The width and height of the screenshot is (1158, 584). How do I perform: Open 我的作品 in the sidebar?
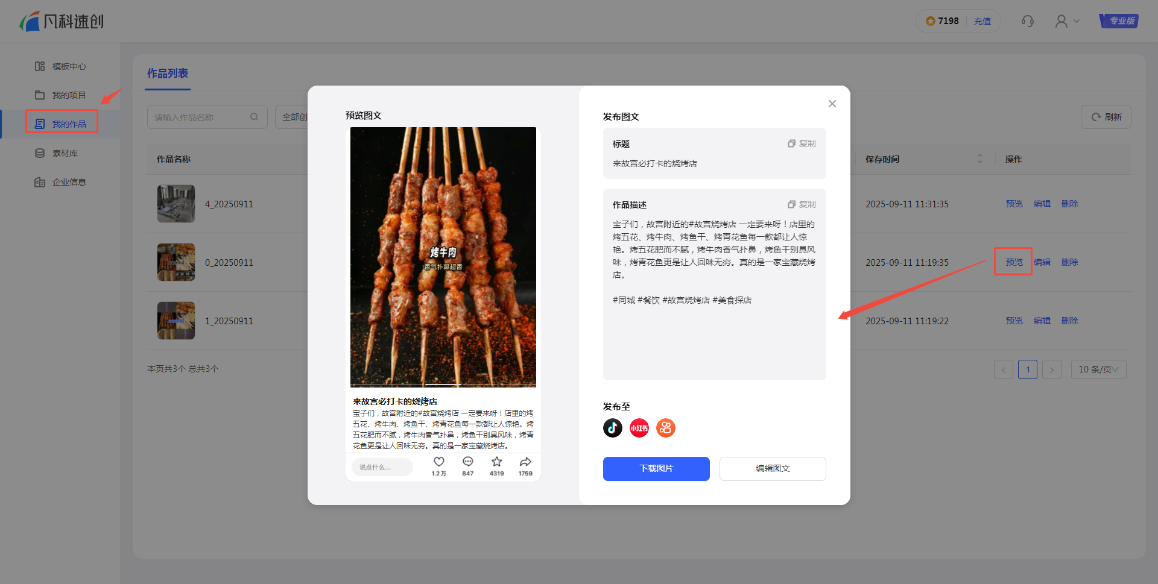[60, 124]
